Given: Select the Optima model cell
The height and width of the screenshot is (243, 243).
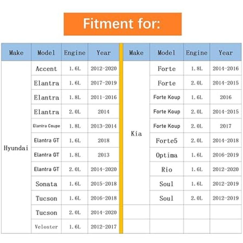Looking at the screenshot, I should (167, 155).
